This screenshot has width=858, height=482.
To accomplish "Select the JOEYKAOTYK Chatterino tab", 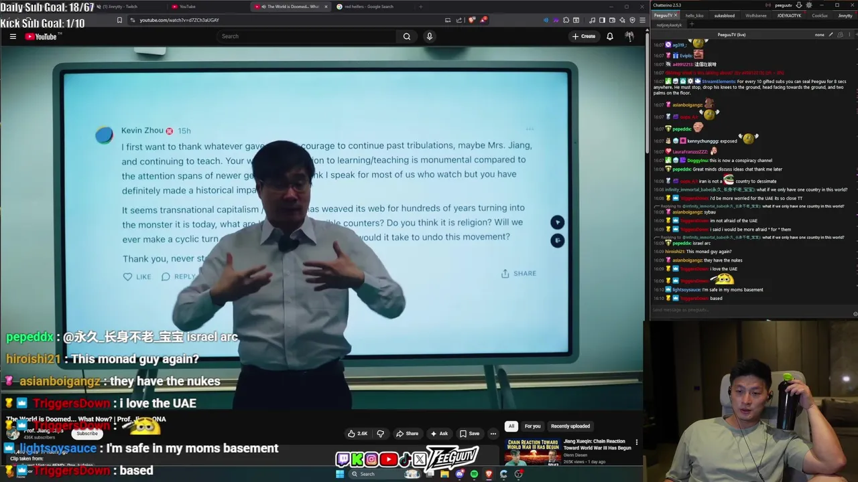I will coord(789,15).
